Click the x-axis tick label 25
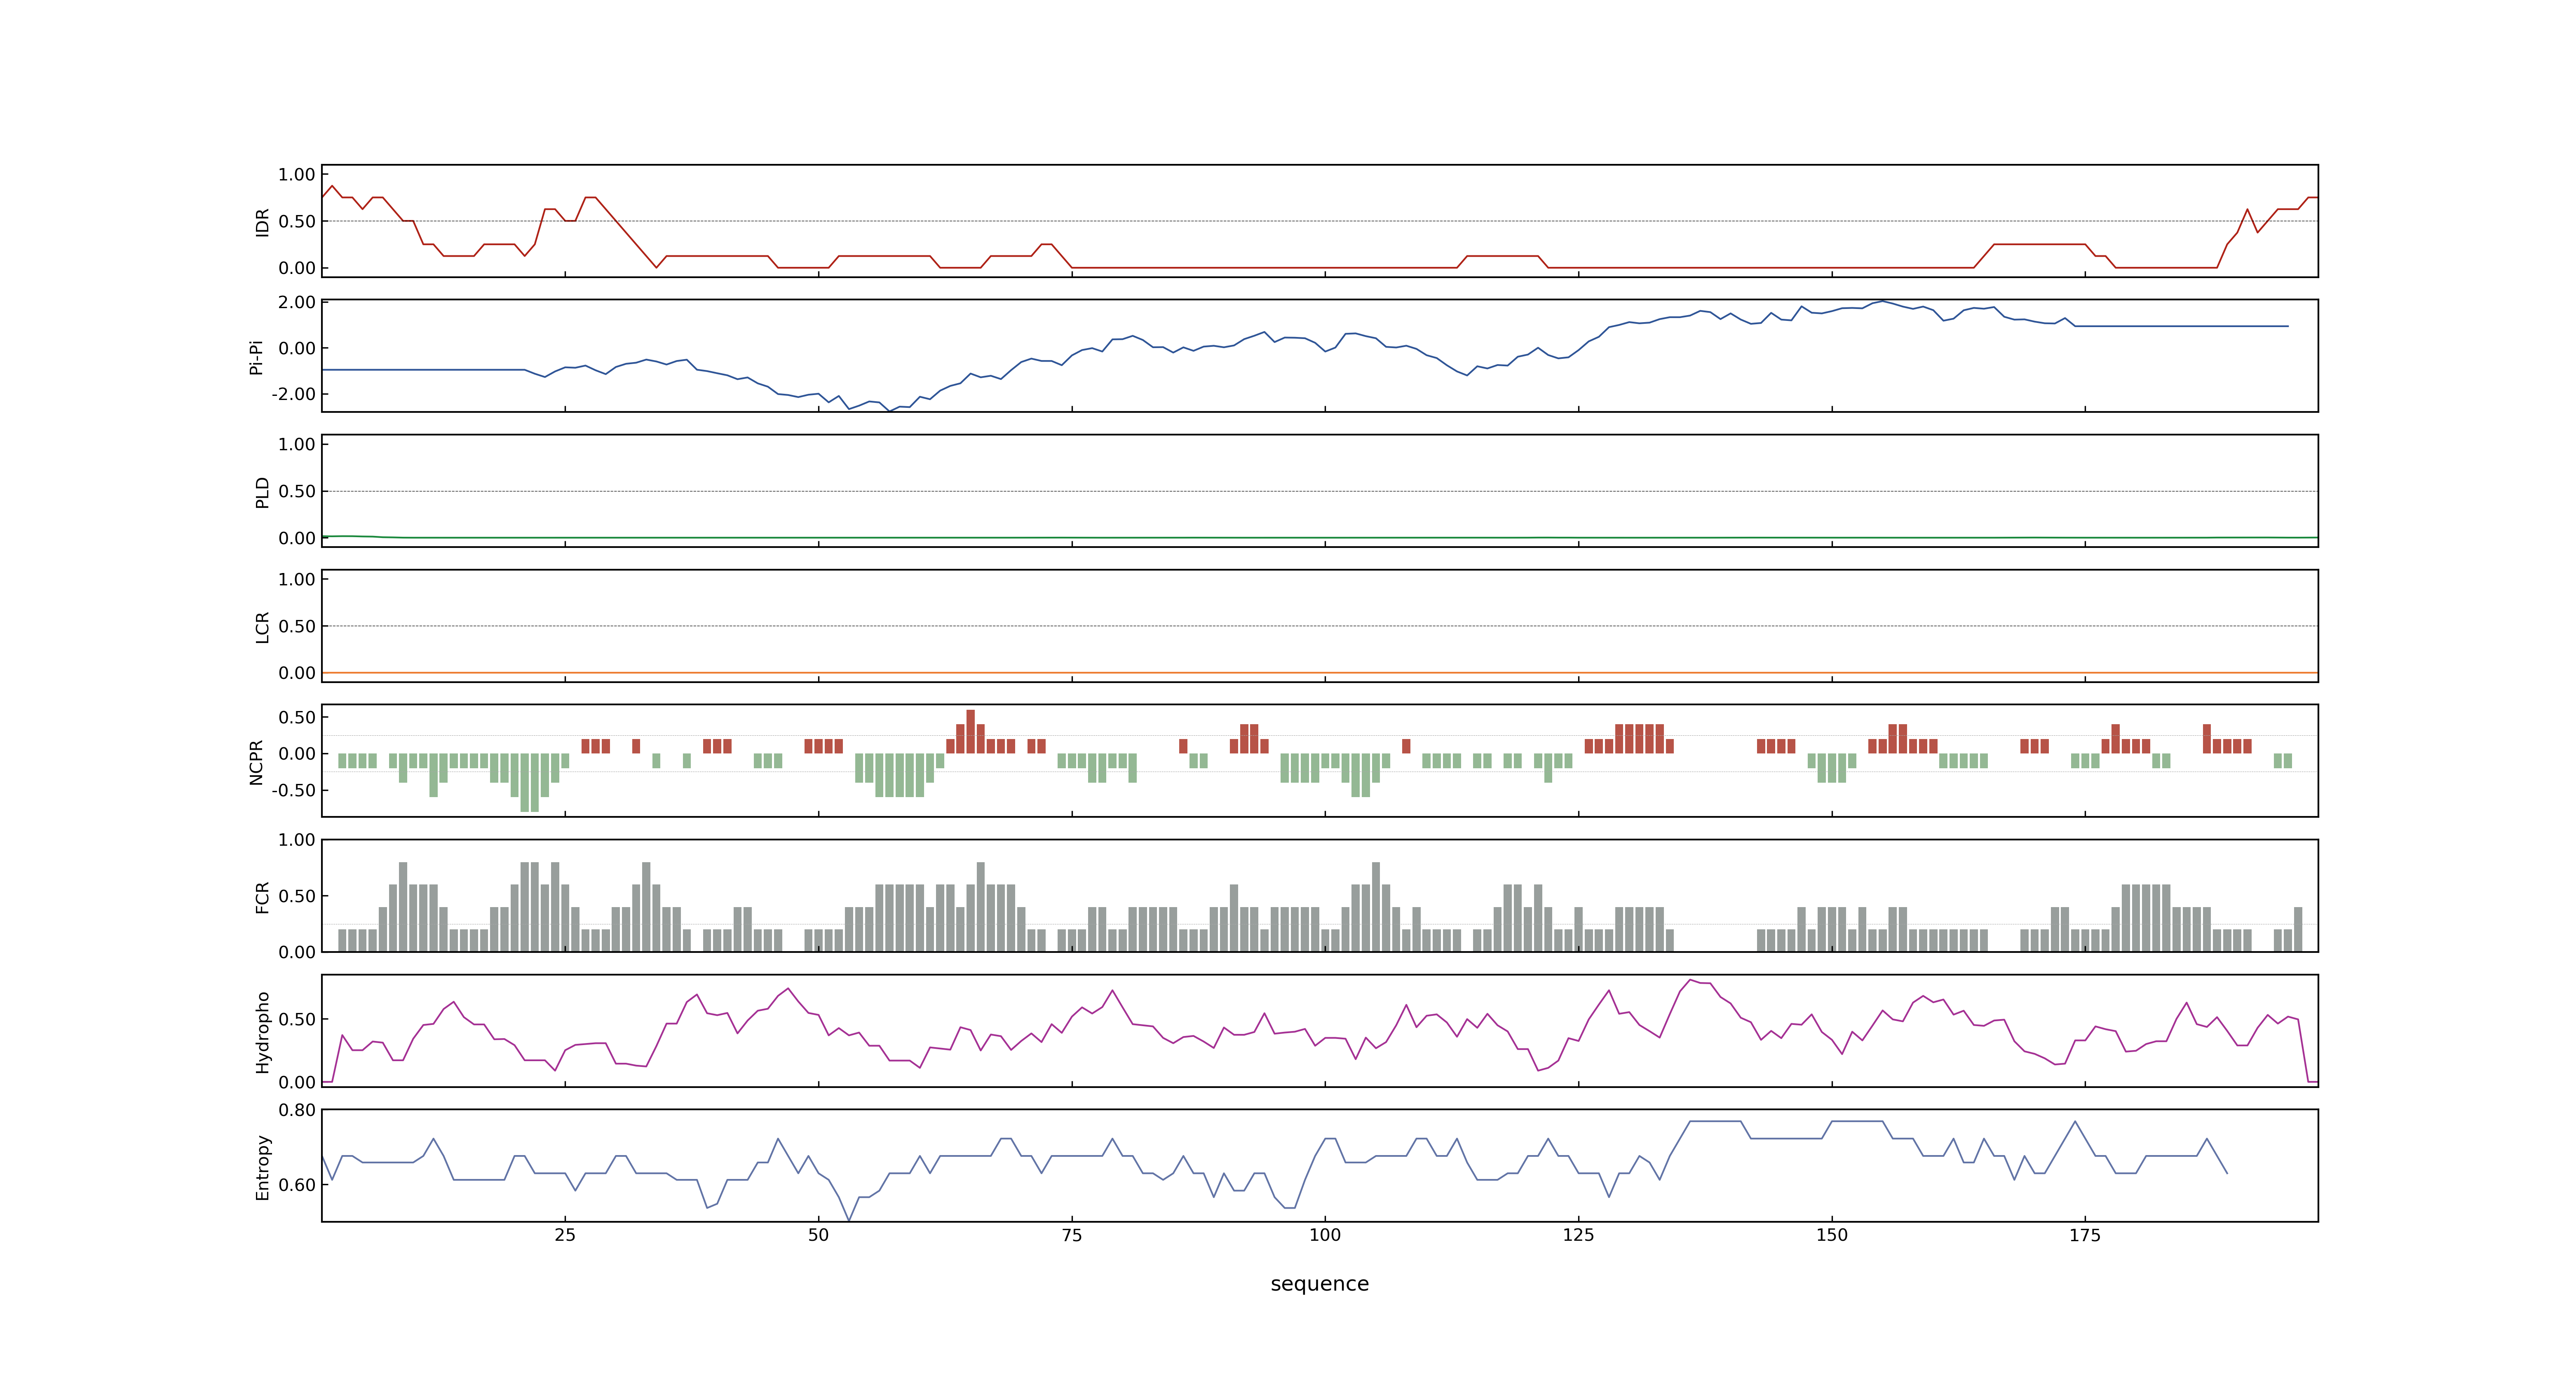 [565, 1235]
